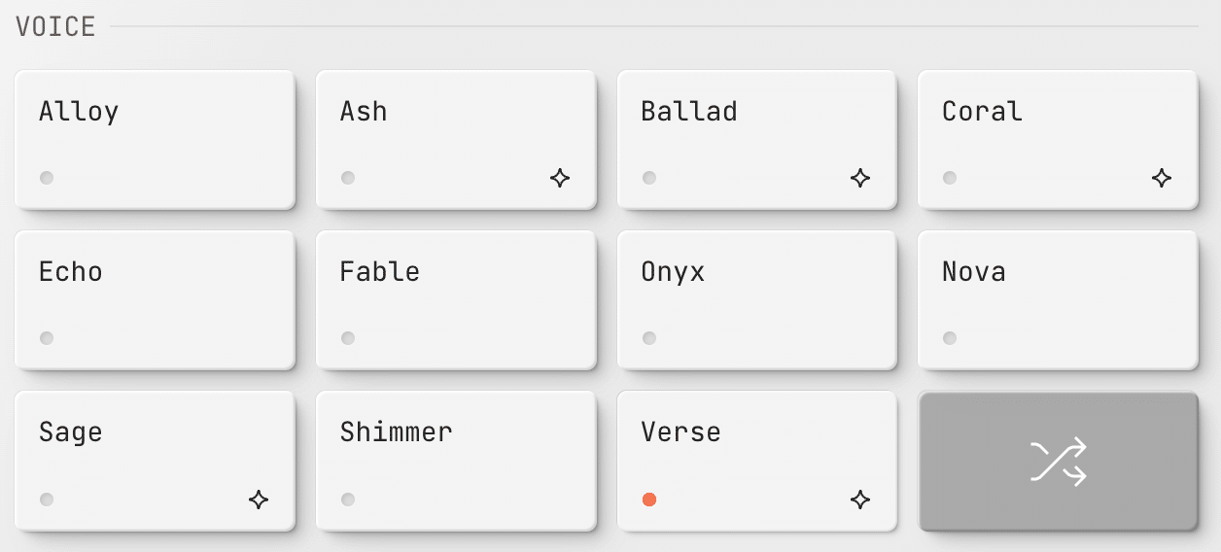
Task: Toggle the indicator dot on Alloy
Action: [47, 178]
